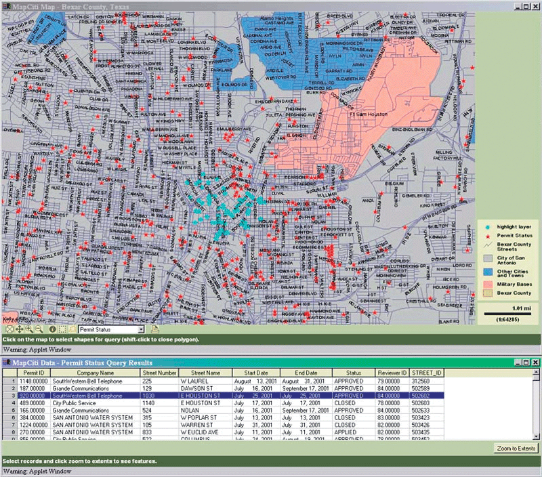
Task: Click the Company Name column header
Action: click(x=96, y=373)
